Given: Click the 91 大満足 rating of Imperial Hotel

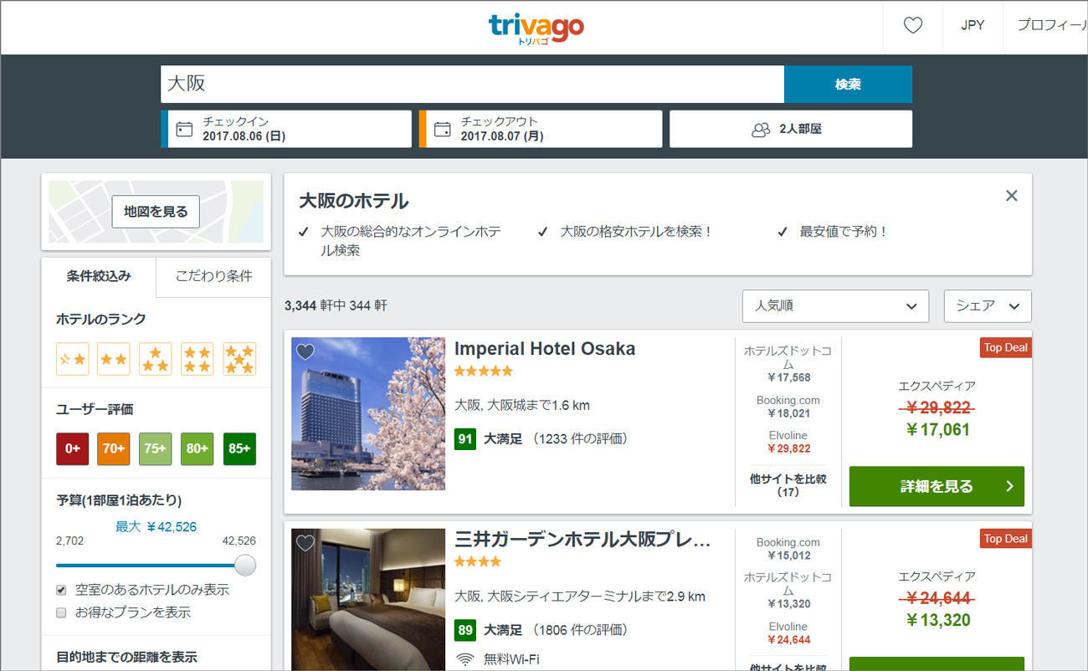Looking at the screenshot, I should 488,439.
